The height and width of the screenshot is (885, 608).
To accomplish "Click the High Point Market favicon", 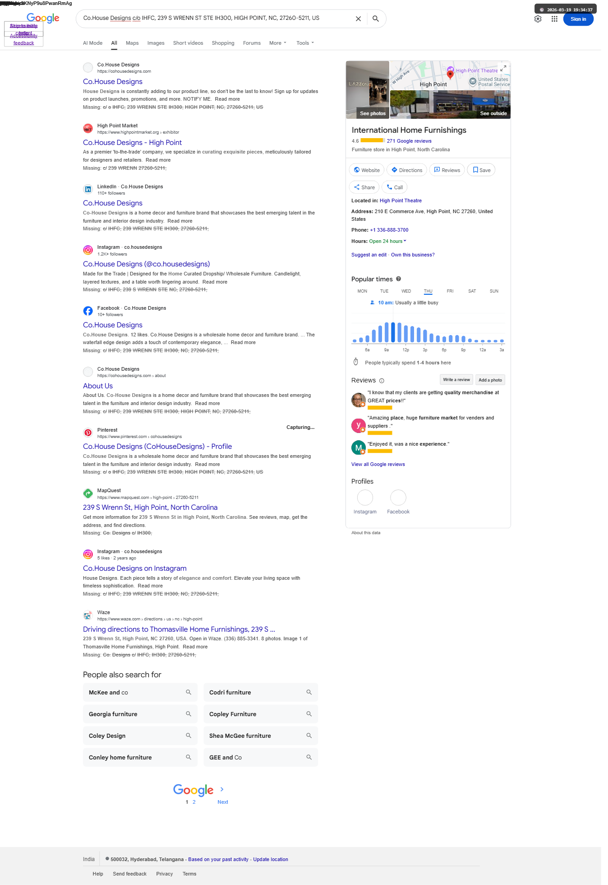I will (x=88, y=129).
